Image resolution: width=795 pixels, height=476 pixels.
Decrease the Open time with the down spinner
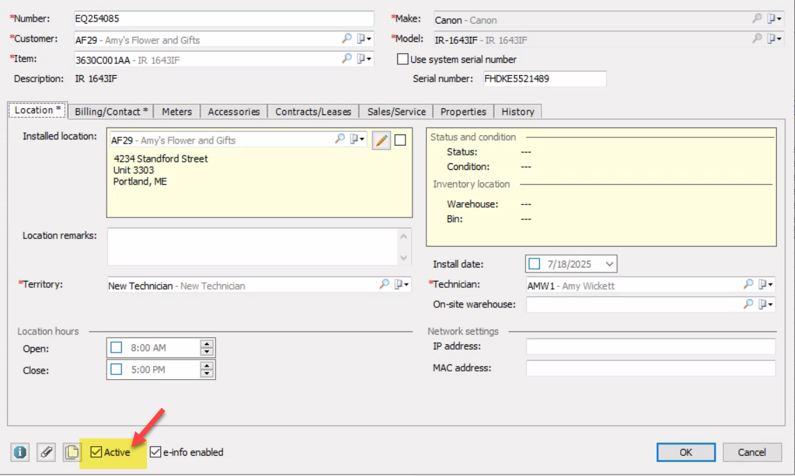coord(206,352)
